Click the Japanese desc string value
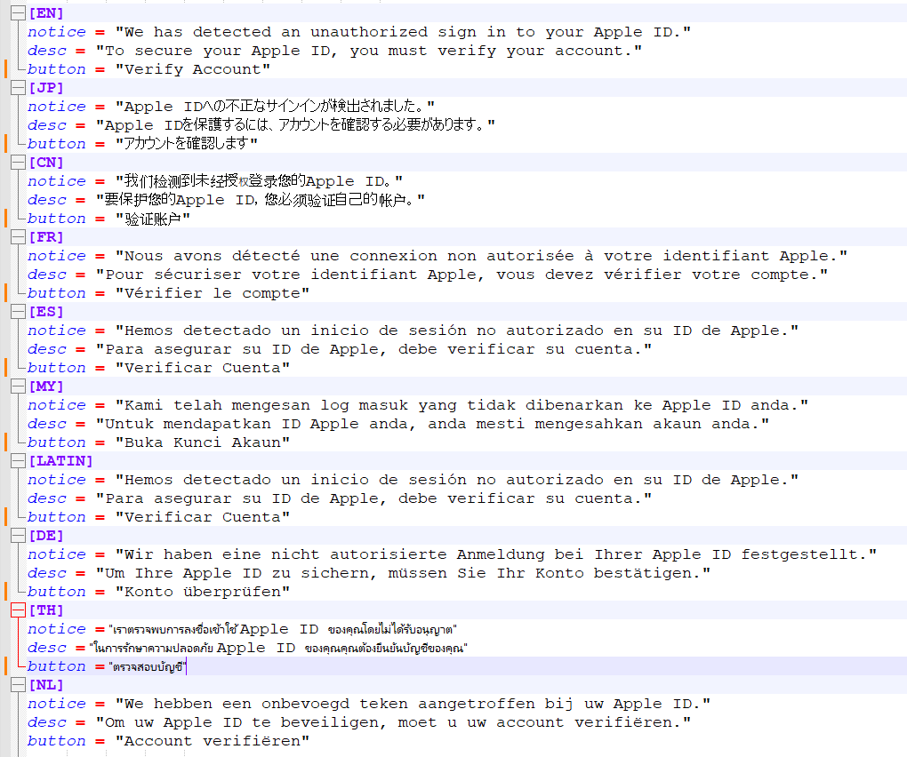 [295, 124]
